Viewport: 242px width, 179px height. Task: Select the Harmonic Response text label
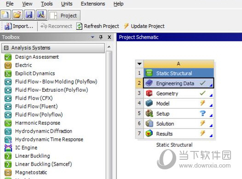click(38, 123)
